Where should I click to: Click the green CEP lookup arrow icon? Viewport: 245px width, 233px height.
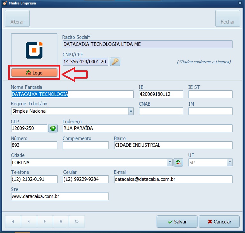tap(53, 128)
